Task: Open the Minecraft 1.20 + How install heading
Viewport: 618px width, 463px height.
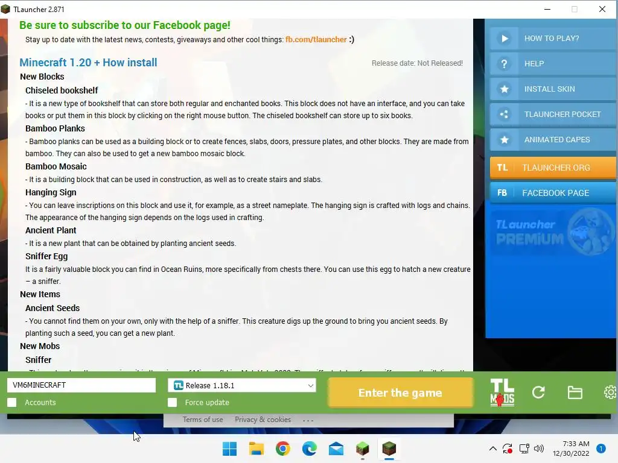Action: tap(88, 63)
